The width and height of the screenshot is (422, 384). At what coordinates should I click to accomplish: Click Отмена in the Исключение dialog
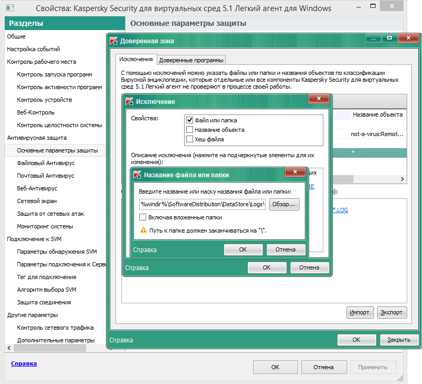pyautogui.click(x=309, y=267)
